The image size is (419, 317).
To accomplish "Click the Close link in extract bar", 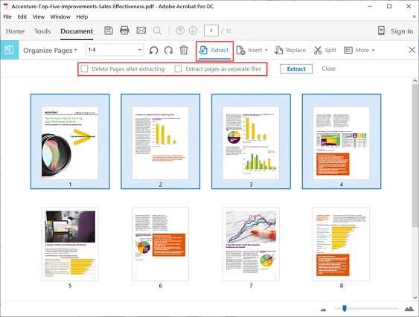I will tap(328, 68).
